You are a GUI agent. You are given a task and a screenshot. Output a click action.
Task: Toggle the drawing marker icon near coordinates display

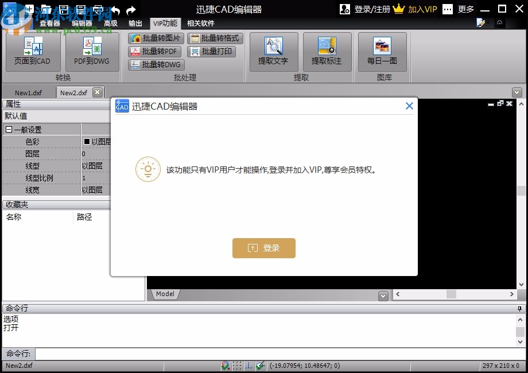point(261,366)
